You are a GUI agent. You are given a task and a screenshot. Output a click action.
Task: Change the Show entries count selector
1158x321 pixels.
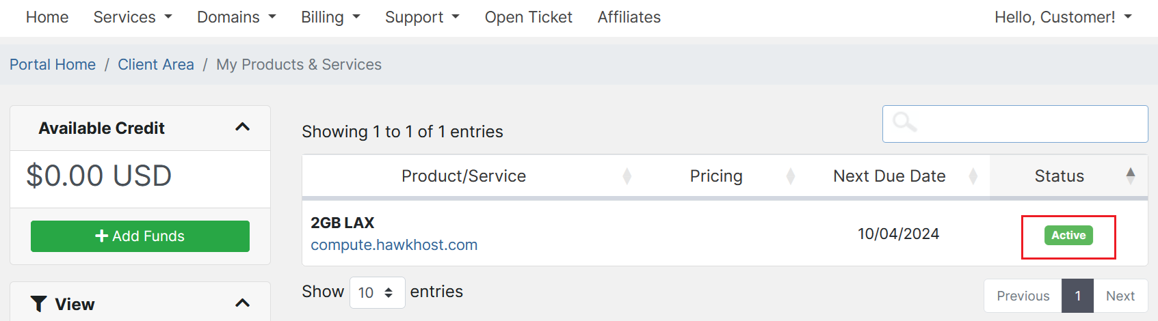[x=377, y=293]
